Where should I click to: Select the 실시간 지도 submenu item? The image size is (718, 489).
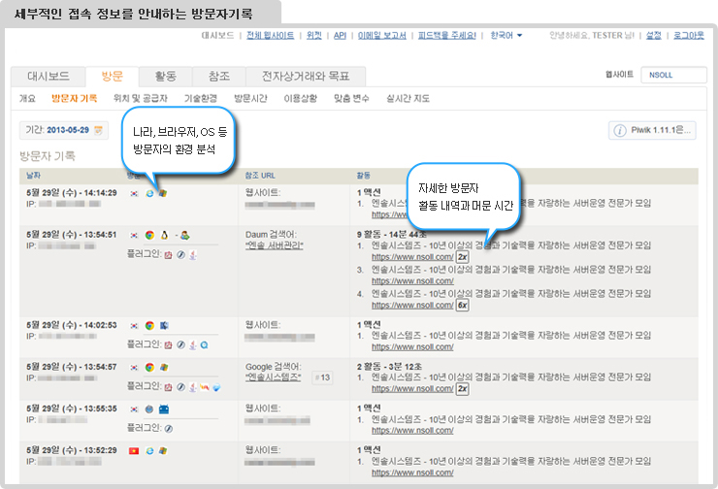(x=408, y=99)
